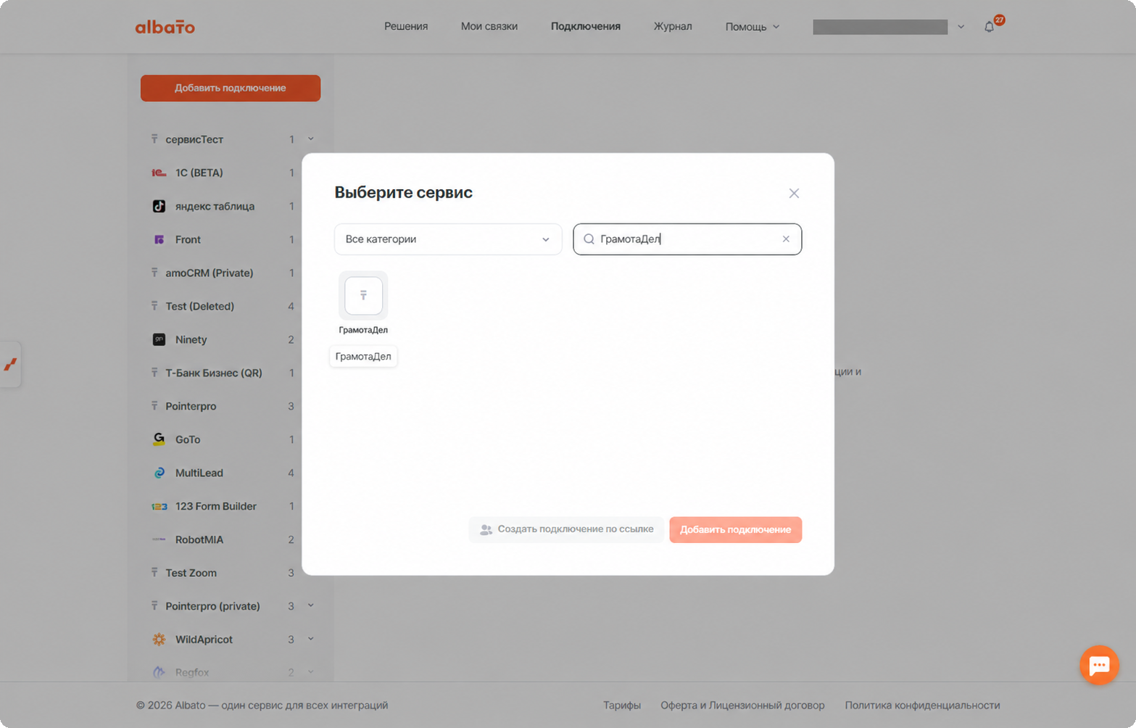Click the Albato logo
This screenshot has width=1136, height=728.
[x=165, y=27]
